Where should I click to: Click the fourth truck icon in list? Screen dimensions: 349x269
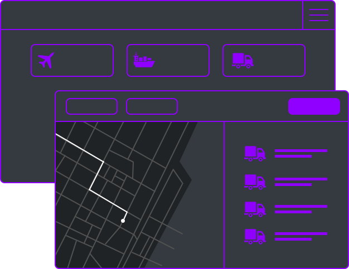click(x=255, y=237)
